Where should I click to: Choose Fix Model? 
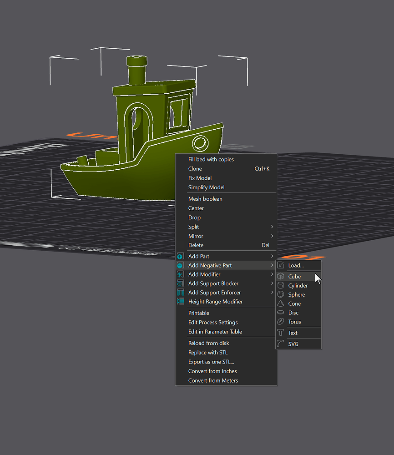coord(226,178)
